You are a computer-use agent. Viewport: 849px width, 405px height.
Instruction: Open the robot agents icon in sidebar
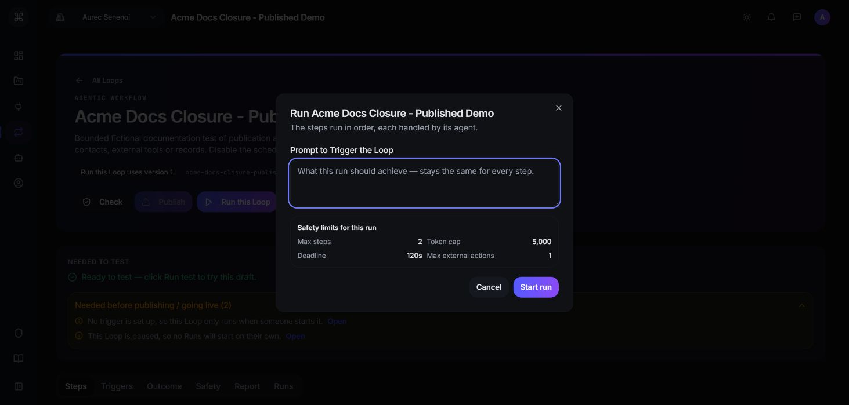click(x=19, y=158)
